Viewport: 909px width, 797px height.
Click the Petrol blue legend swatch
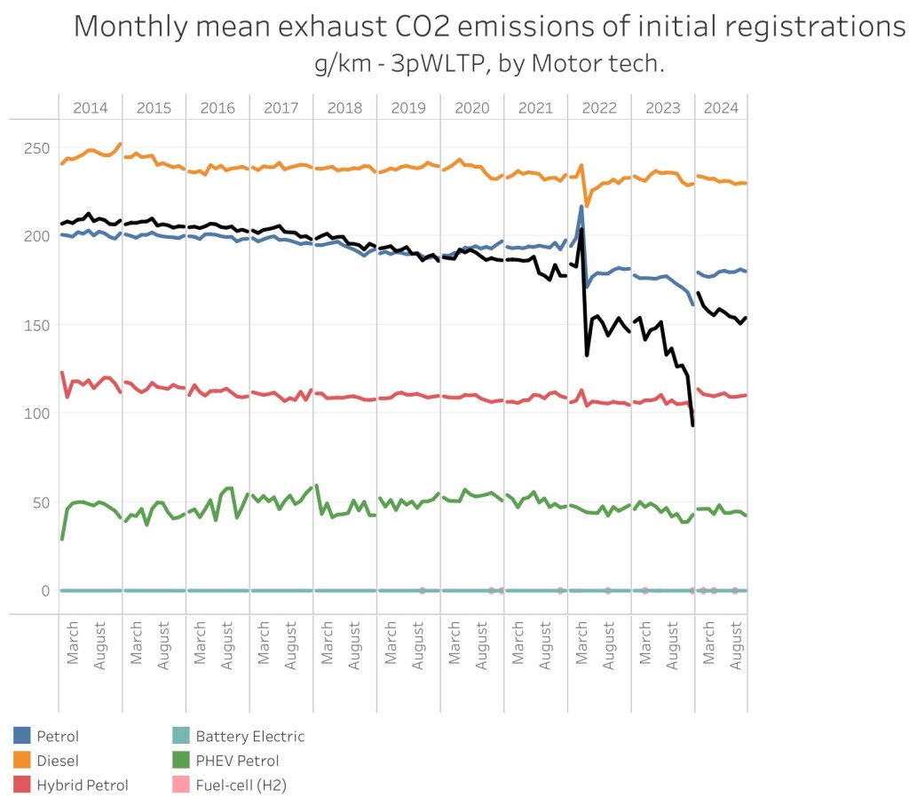click(x=22, y=736)
